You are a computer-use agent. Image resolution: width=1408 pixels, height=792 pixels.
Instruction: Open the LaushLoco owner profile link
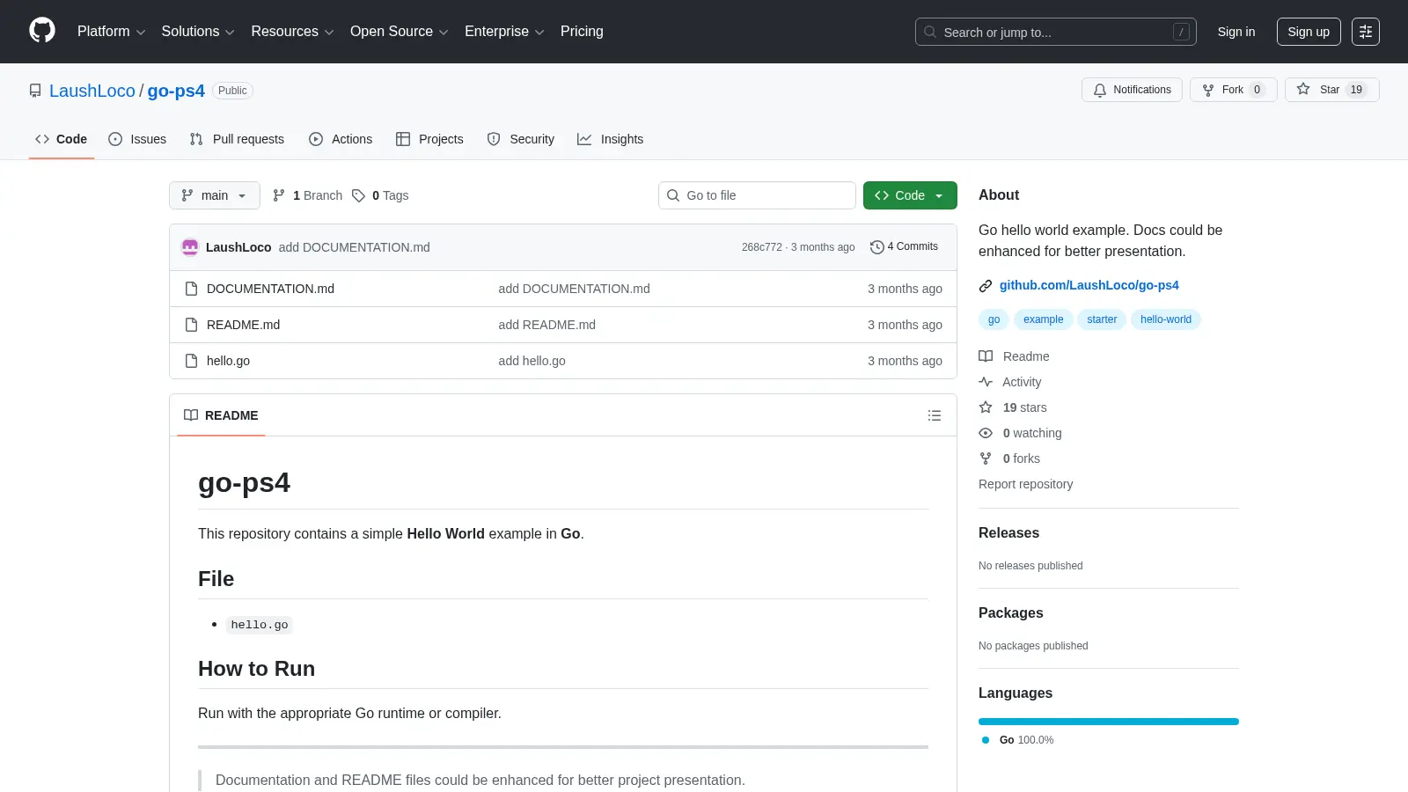(x=92, y=91)
